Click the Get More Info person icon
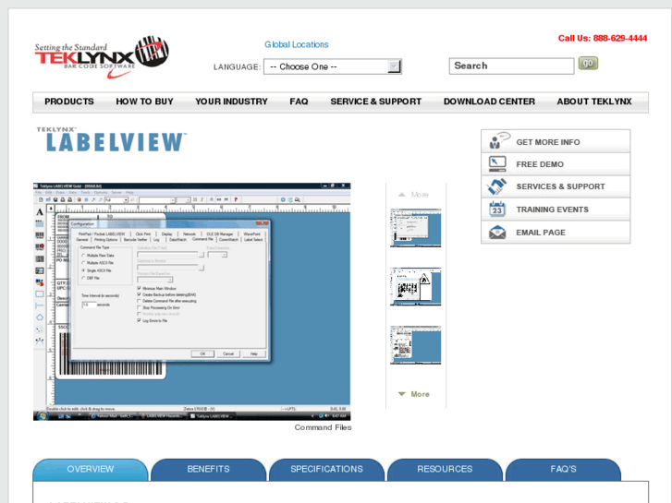Viewport: 672px width, 503px height. [x=498, y=140]
